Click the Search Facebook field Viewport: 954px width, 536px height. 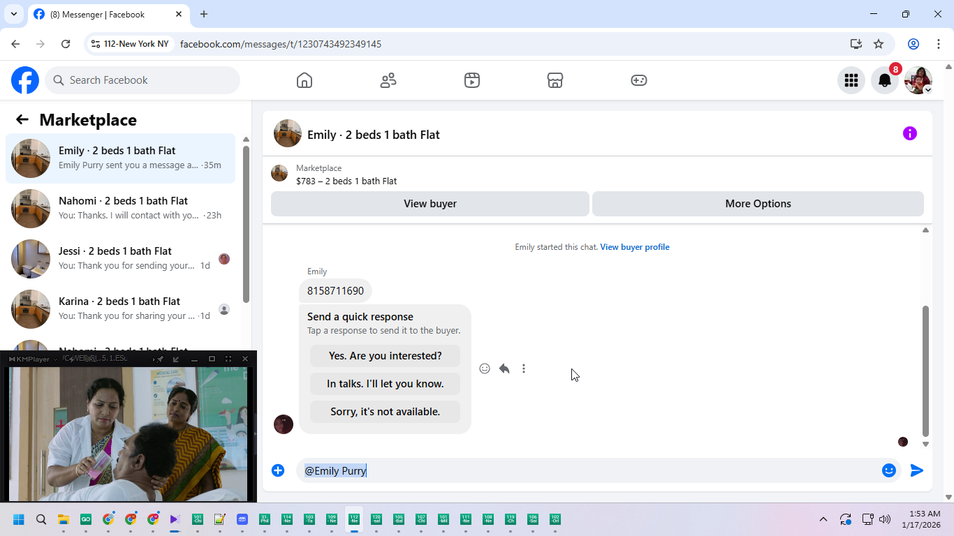[142, 80]
